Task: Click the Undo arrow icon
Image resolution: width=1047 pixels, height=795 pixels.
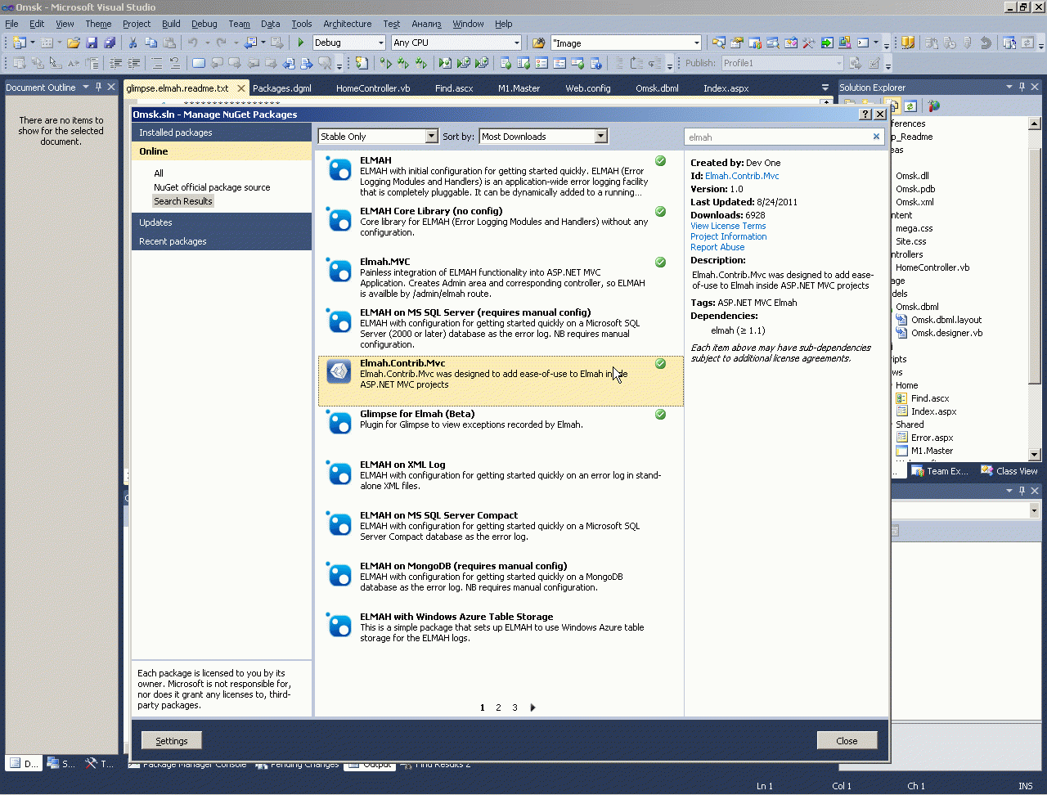Action: click(x=192, y=43)
